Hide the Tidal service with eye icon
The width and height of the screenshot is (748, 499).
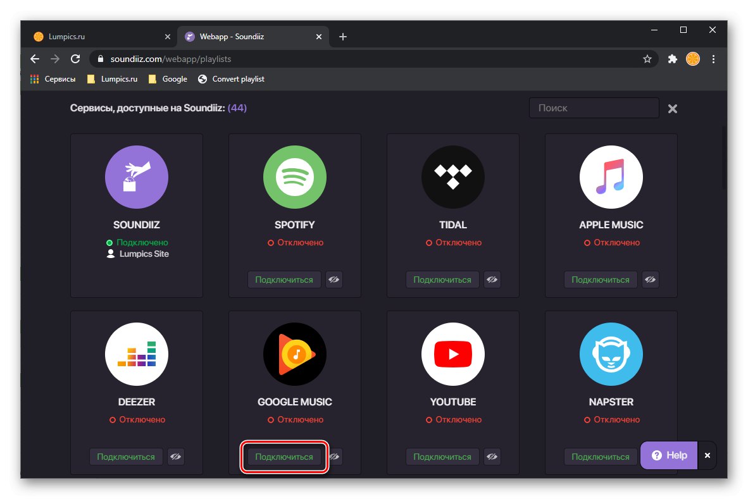click(492, 280)
